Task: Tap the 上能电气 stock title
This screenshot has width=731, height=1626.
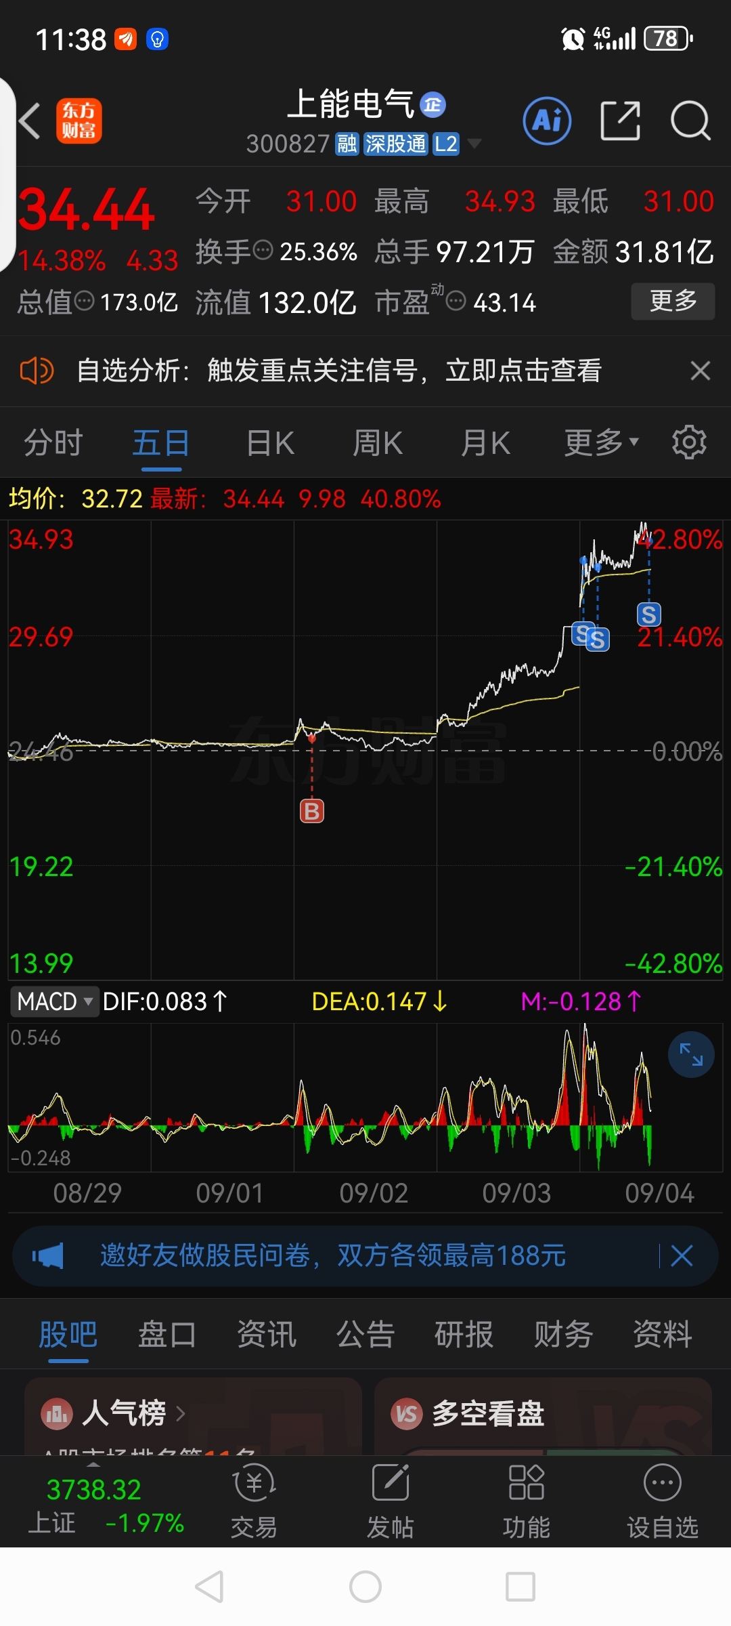Action: (x=351, y=104)
